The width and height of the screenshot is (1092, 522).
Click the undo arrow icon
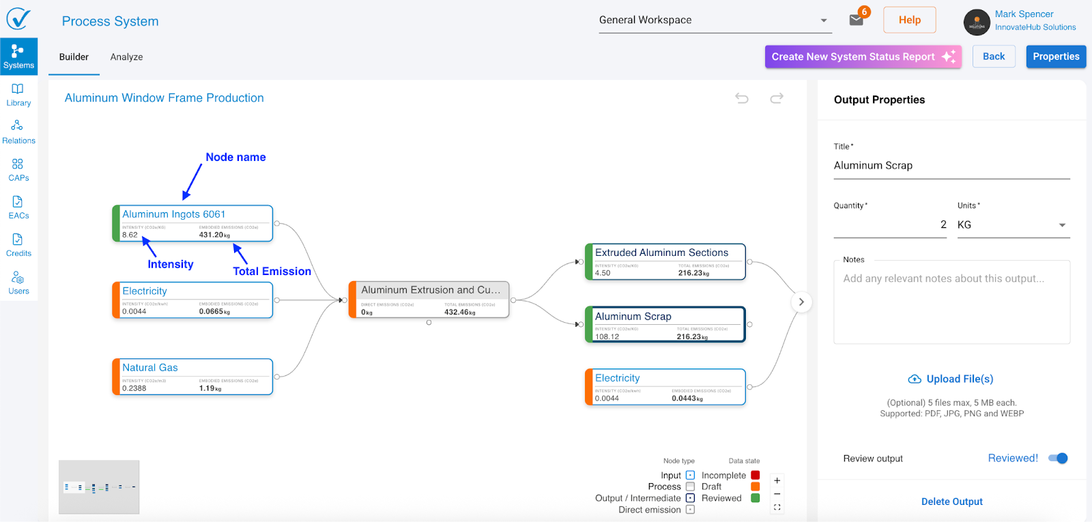coord(742,98)
